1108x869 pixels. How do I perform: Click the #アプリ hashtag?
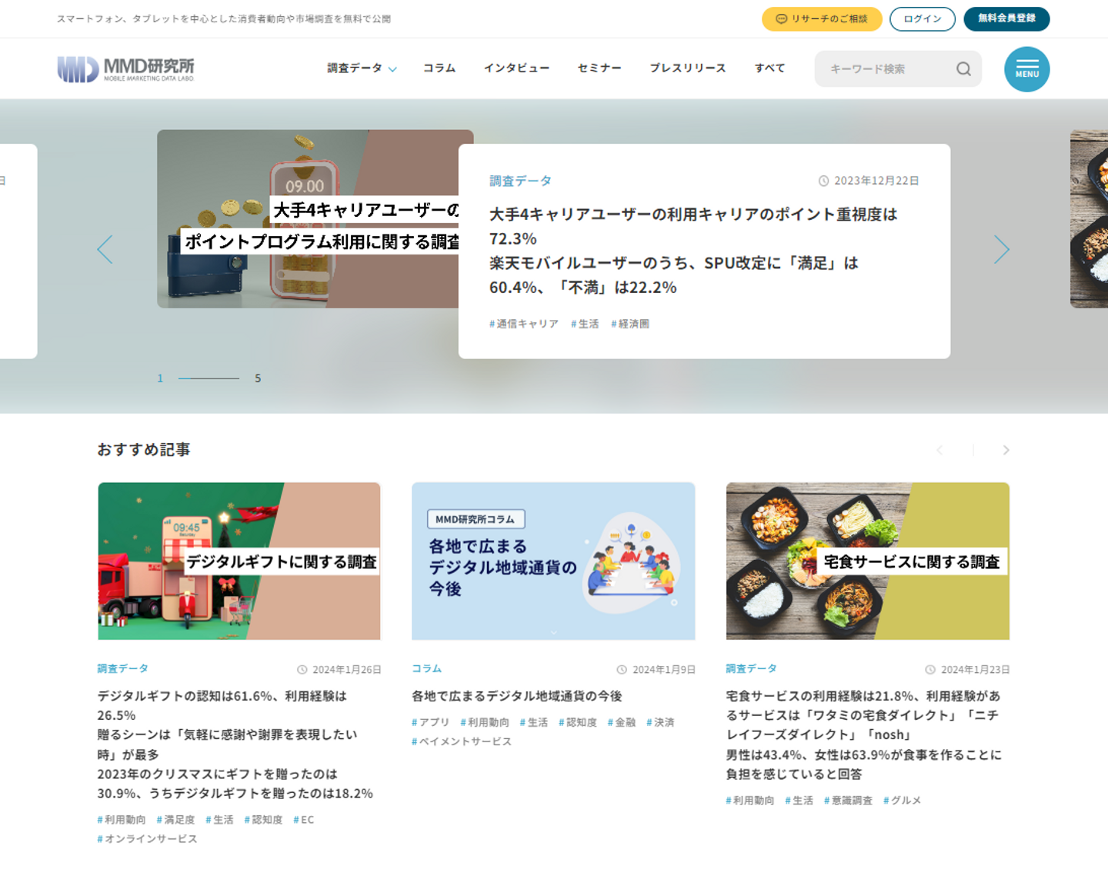pos(430,722)
